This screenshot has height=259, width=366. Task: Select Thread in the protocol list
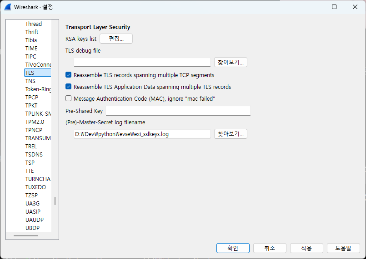(x=33, y=24)
